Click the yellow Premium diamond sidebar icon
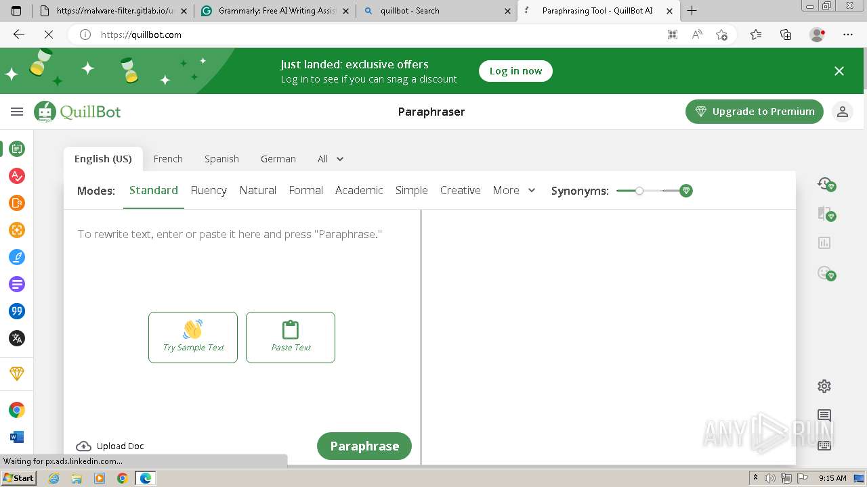Image resolution: width=867 pixels, height=487 pixels. 17,373
